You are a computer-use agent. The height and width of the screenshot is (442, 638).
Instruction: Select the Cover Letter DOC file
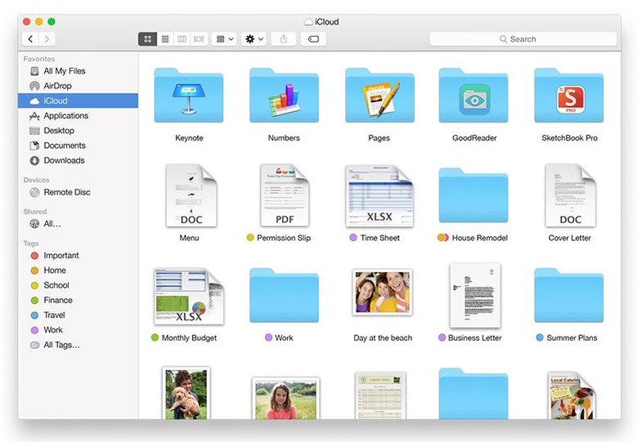[x=570, y=195]
